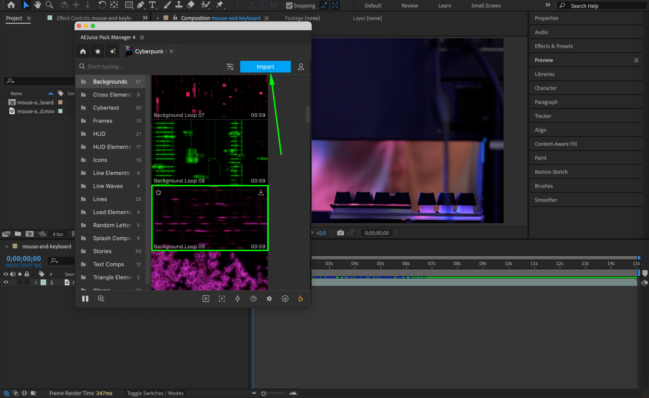Expand hidden workspace list with double chevron
Screen dimensions: 649x398
(x=548, y=5)
